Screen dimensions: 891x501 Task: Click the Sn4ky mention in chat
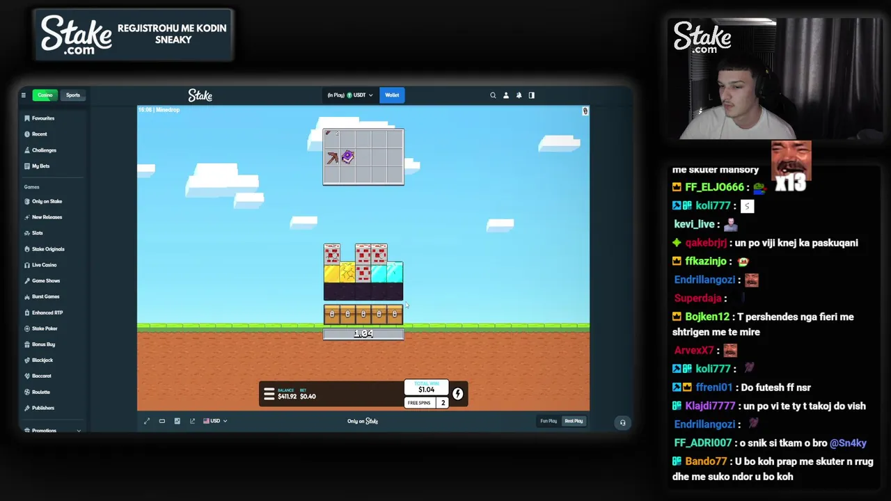(x=848, y=443)
